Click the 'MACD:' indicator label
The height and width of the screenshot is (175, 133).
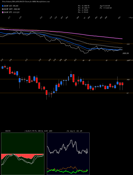coord(8,131)
